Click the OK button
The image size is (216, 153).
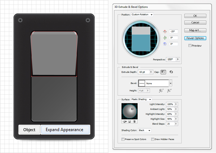pos(195,16)
